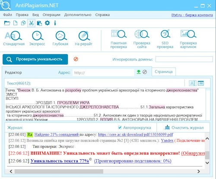Create a new blank document
Viewport: 216px width, 179px height.
coord(15,23)
